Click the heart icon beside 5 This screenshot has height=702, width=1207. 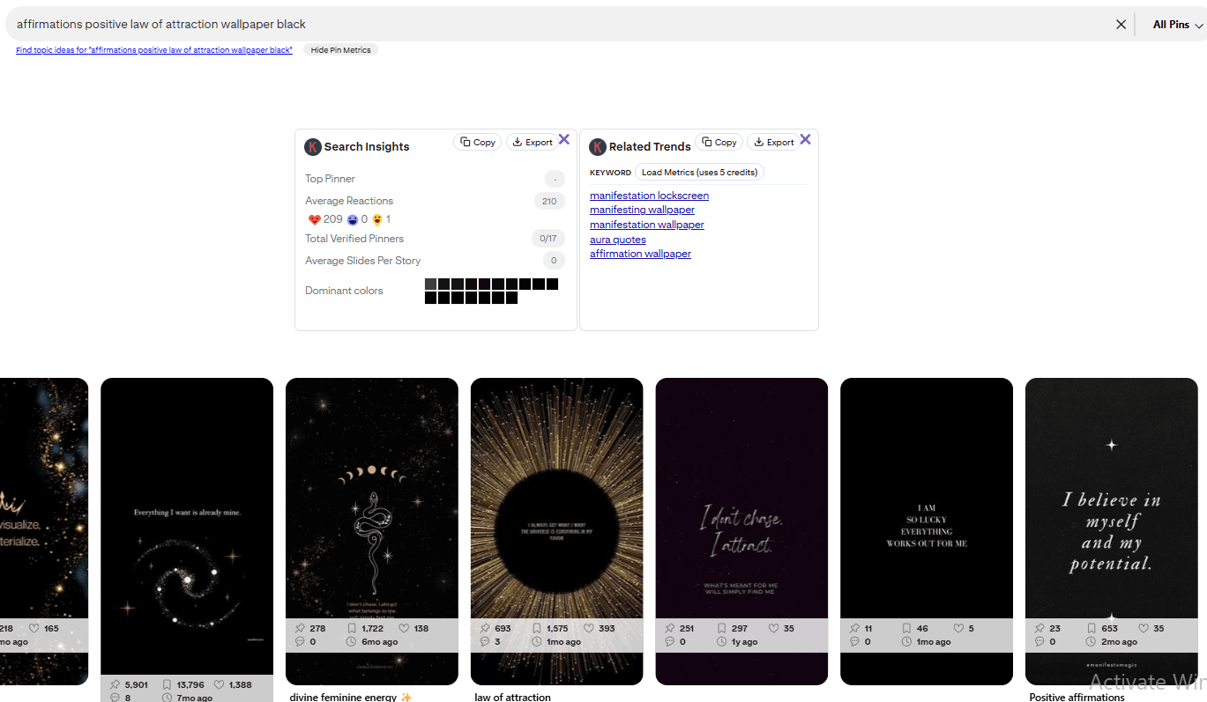click(x=959, y=628)
